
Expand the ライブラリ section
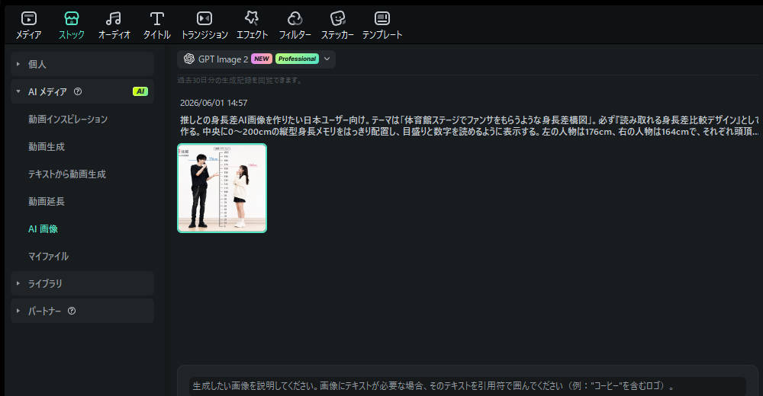pos(82,283)
